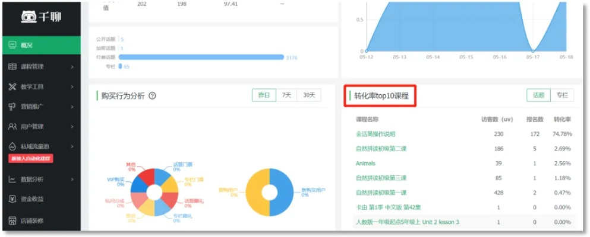Screen dimensions: 590x237
Task: Click the 店铺装修 shop decoration icon
Action: (x=12, y=220)
